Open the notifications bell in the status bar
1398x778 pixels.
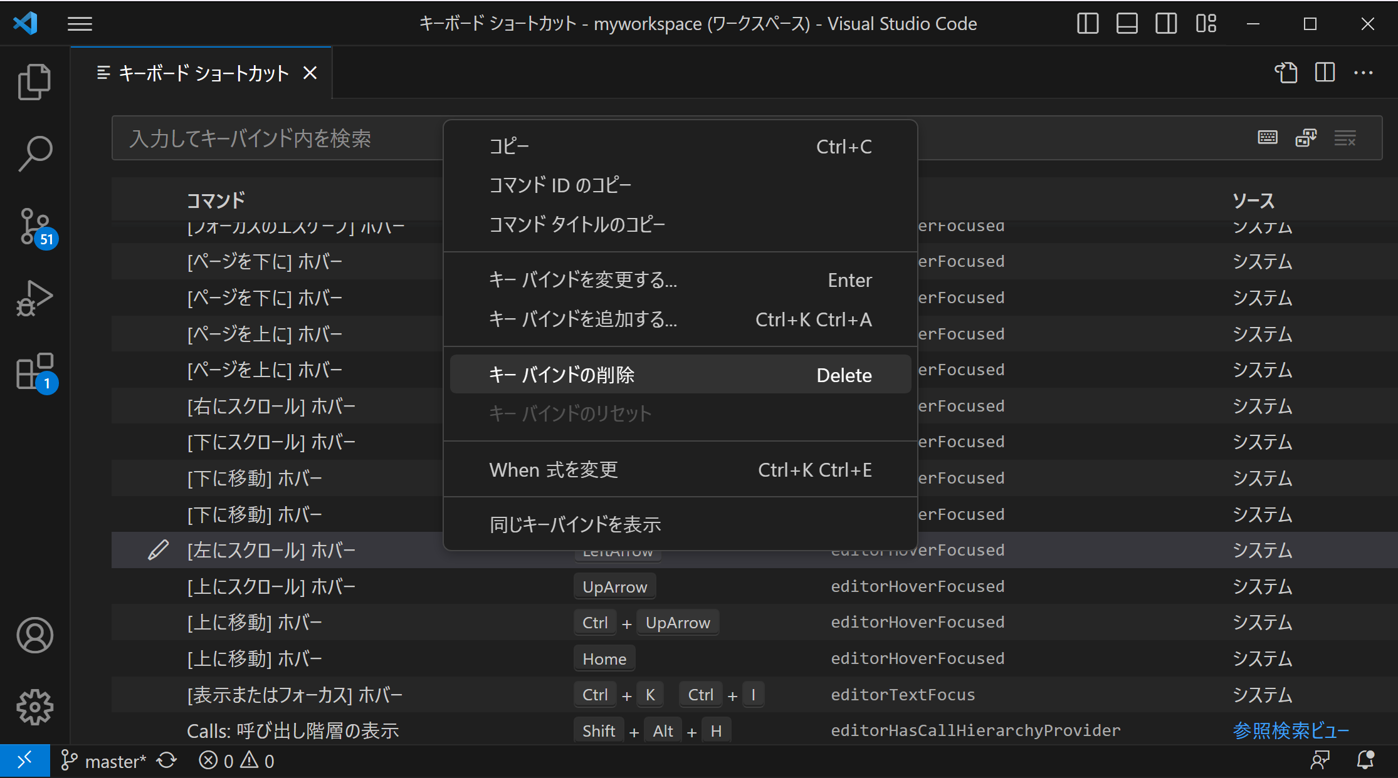1365,761
